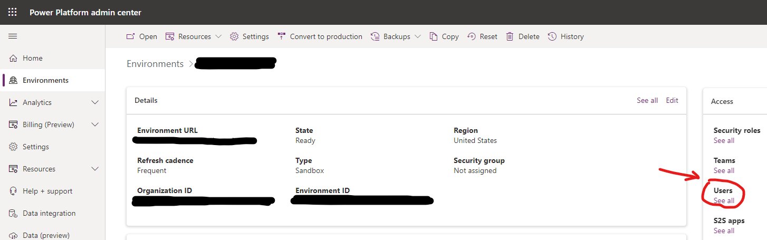Click the Delete trash icon
Screen dimensions: 767x240
click(x=510, y=36)
